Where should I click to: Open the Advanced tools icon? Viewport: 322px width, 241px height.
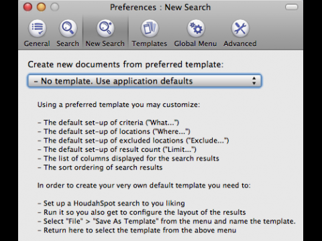[240, 29]
